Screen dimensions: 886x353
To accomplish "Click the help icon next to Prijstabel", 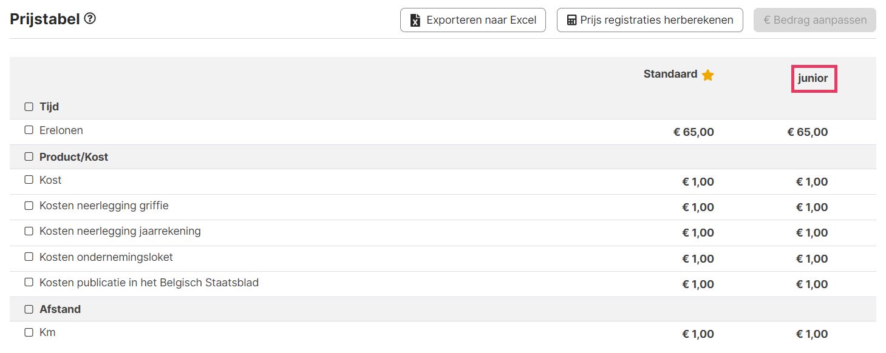I will [90, 19].
